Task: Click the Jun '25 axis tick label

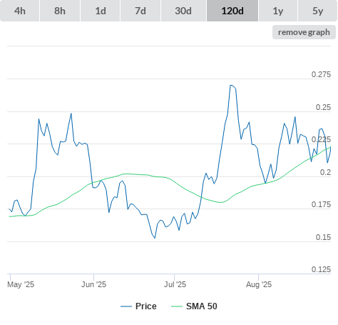Action: 93,284
